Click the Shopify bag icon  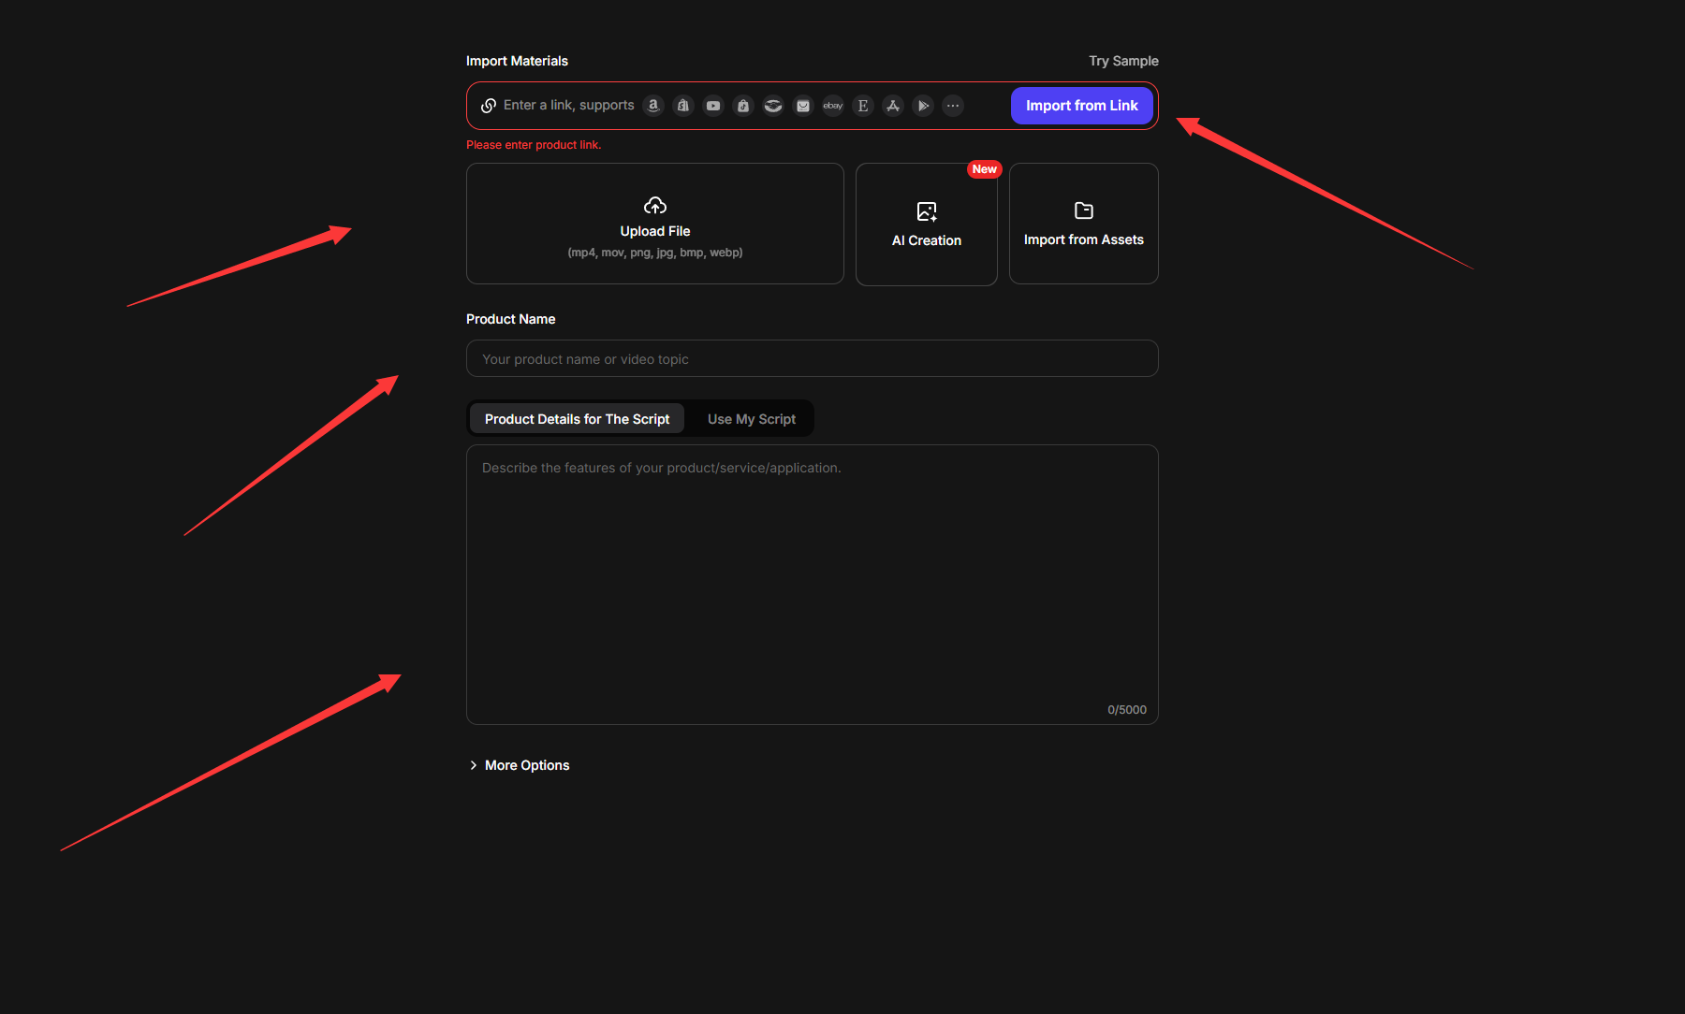pos(683,106)
